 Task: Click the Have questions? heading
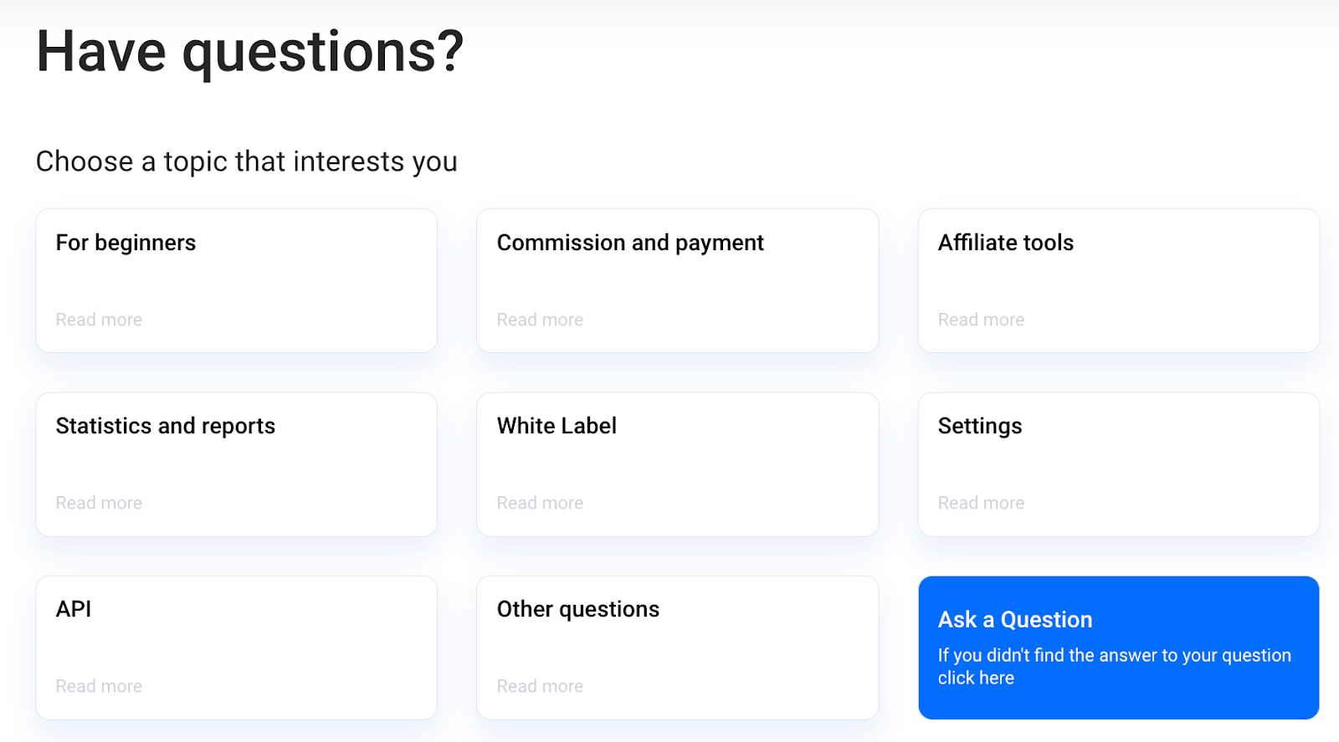249,52
